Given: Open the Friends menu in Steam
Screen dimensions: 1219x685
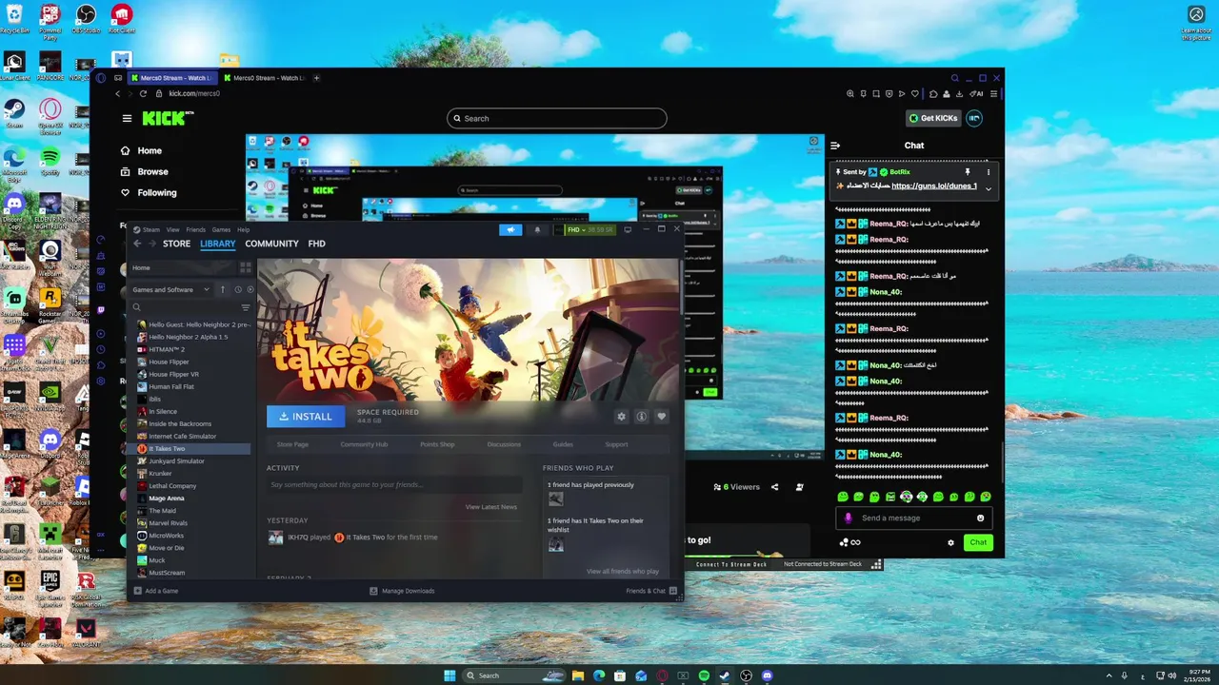Looking at the screenshot, I should [195, 229].
